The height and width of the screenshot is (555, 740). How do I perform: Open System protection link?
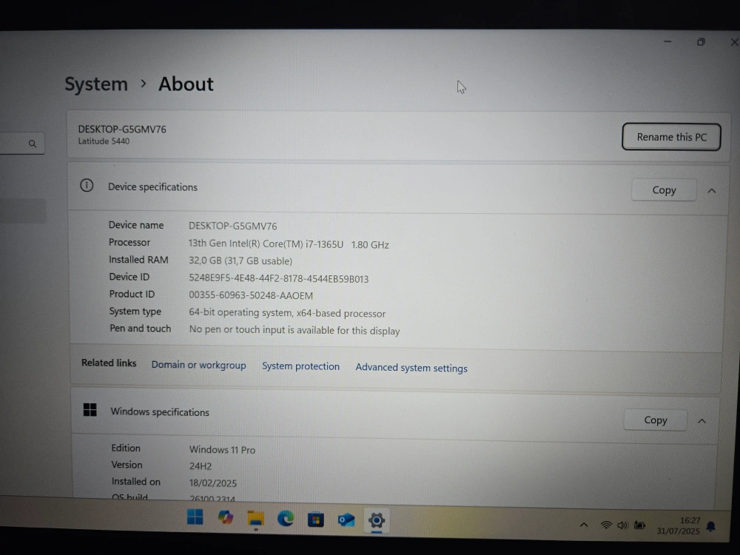(x=300, y=366)
